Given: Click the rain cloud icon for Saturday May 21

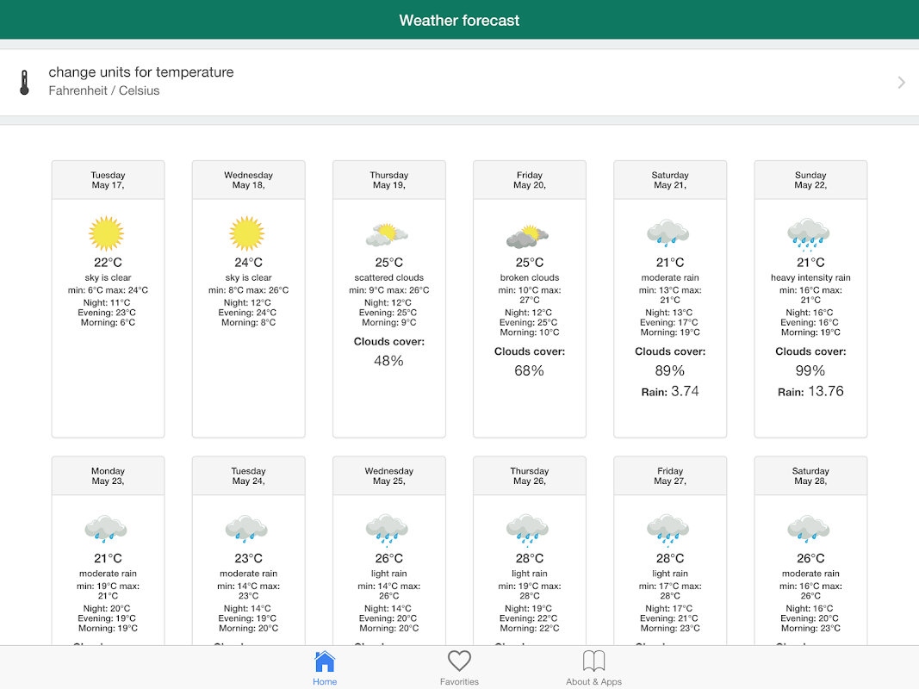Looking at the screenshot, I should pos(668,233).
